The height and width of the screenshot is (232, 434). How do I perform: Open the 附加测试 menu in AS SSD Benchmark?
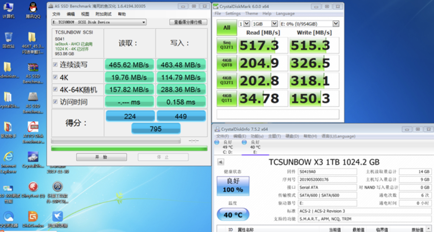tap(103, 14)
